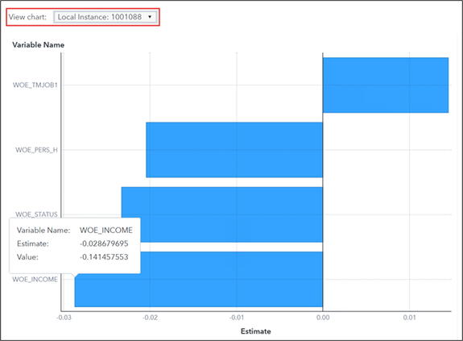Click the 0.00 axis tick label
This screenshot has width=463, height=341.
tap(323, 318)
